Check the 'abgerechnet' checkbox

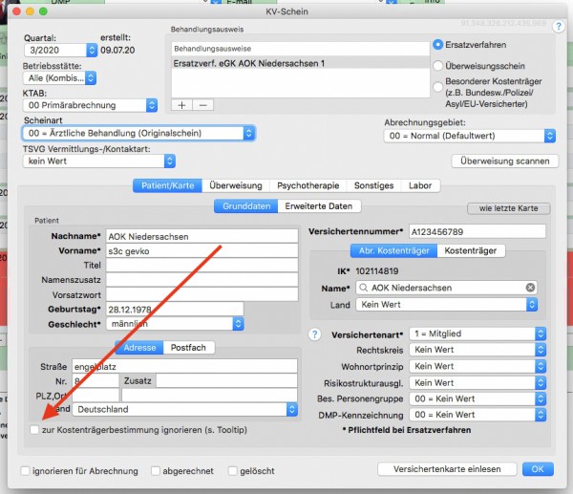(156, 471)
